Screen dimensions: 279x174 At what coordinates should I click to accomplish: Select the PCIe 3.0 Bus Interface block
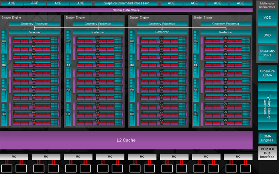click(x=267, y=153)
